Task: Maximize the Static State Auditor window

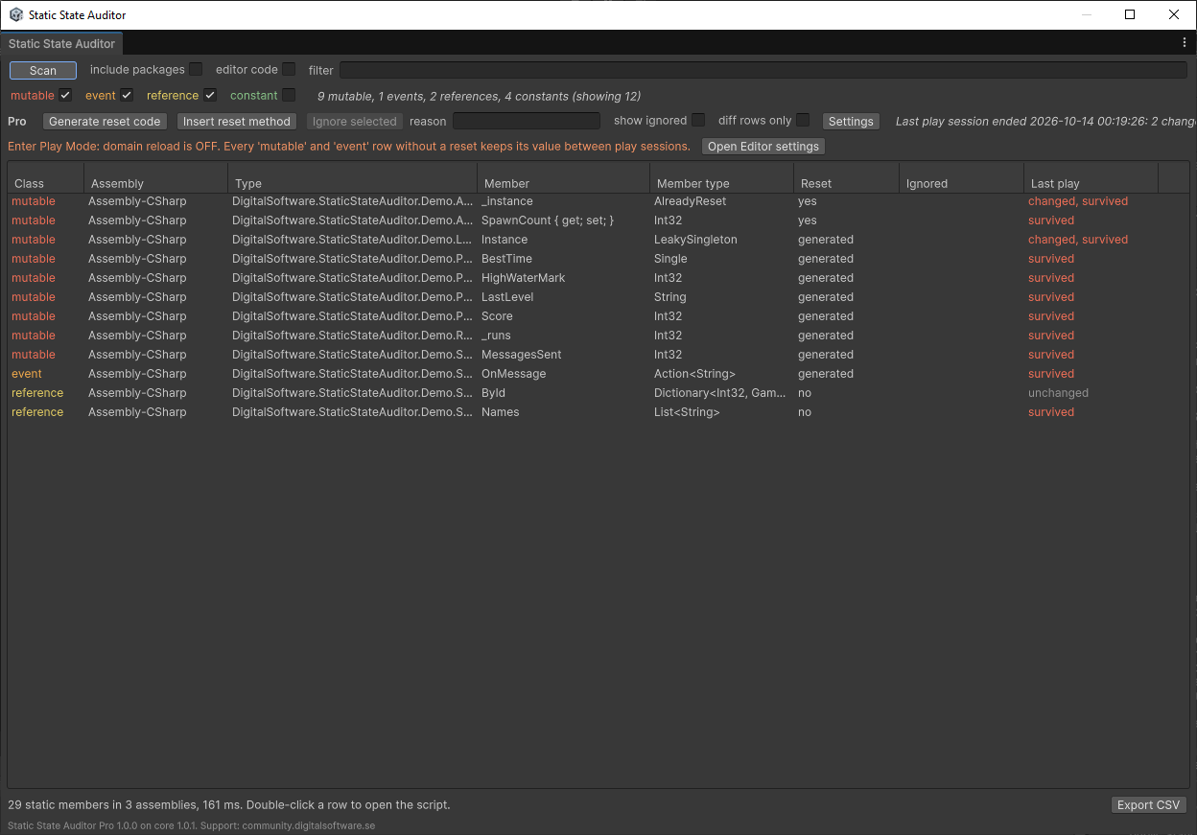Action: point(1130,14)
